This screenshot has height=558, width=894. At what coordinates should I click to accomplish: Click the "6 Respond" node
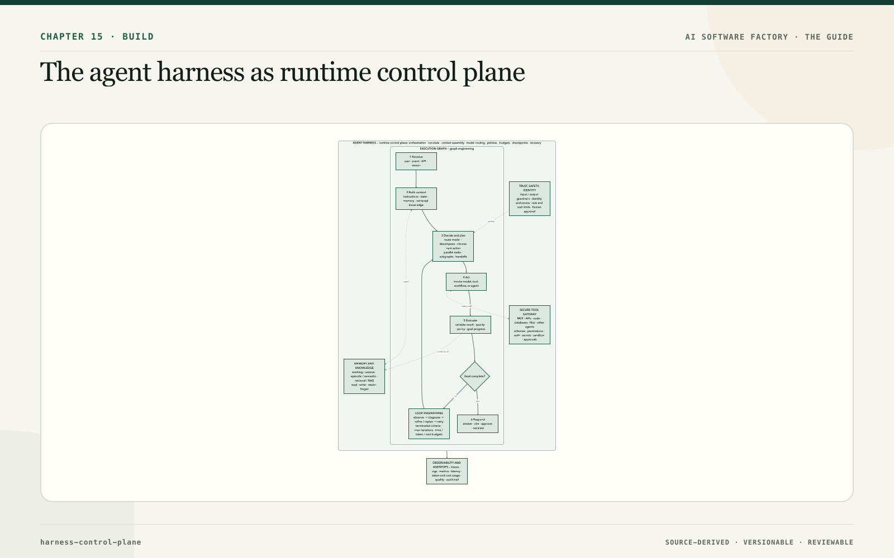478,424
